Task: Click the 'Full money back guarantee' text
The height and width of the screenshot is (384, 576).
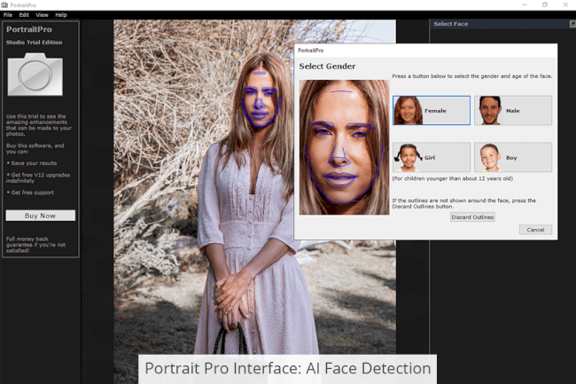Action: 35,245
